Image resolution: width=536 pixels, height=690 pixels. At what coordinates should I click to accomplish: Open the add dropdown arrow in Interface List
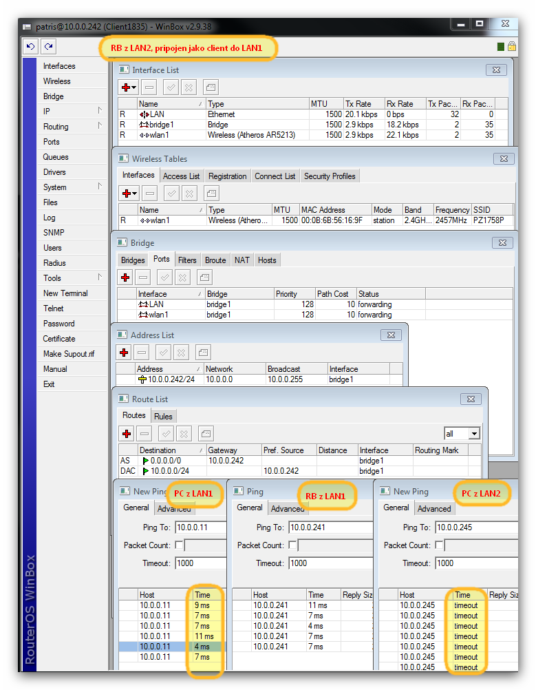click(134, 87)
